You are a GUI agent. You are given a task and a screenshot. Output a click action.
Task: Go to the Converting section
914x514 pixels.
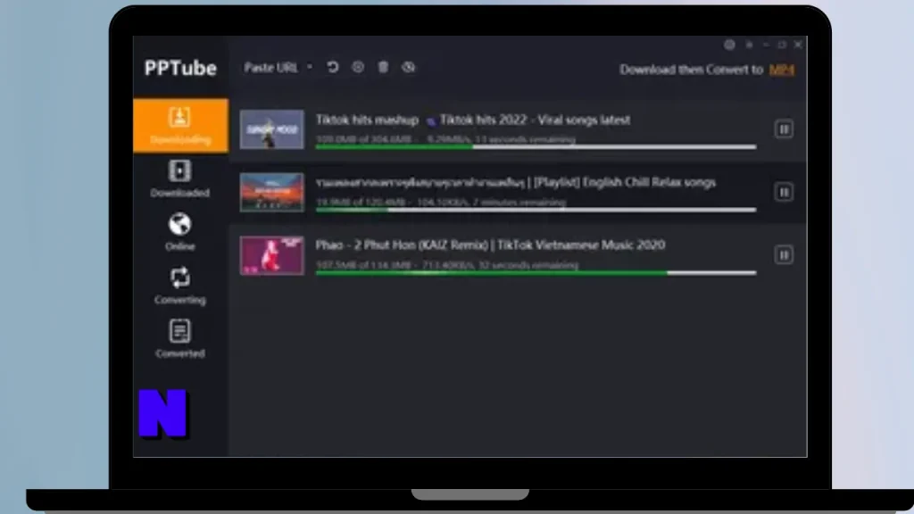180,286
